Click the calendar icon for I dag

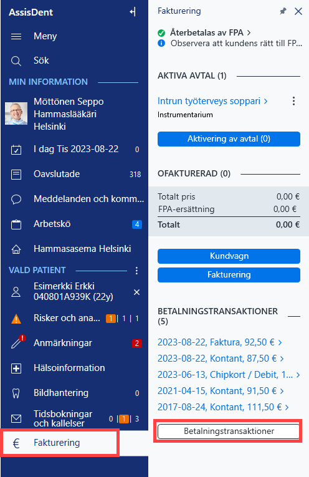click(x=16, y=150)
